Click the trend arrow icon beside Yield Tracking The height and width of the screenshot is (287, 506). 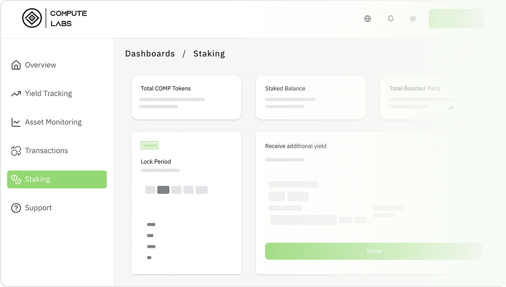click(16, 94)
